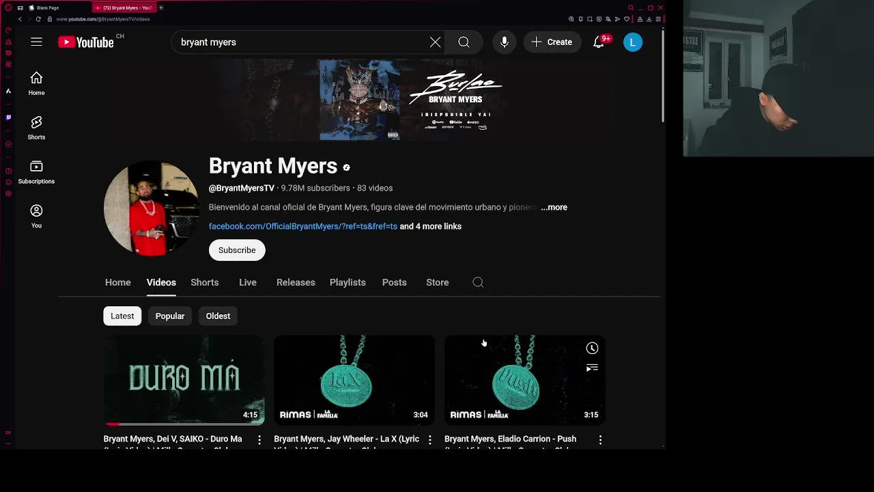This screenshot has width=874, height=492.
Task: Reload the current page
Action: [38, 19]
